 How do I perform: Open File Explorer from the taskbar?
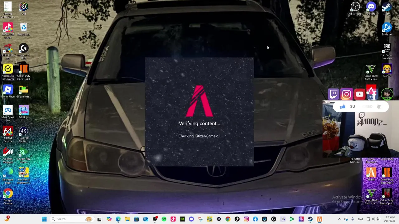pos(127,219)
